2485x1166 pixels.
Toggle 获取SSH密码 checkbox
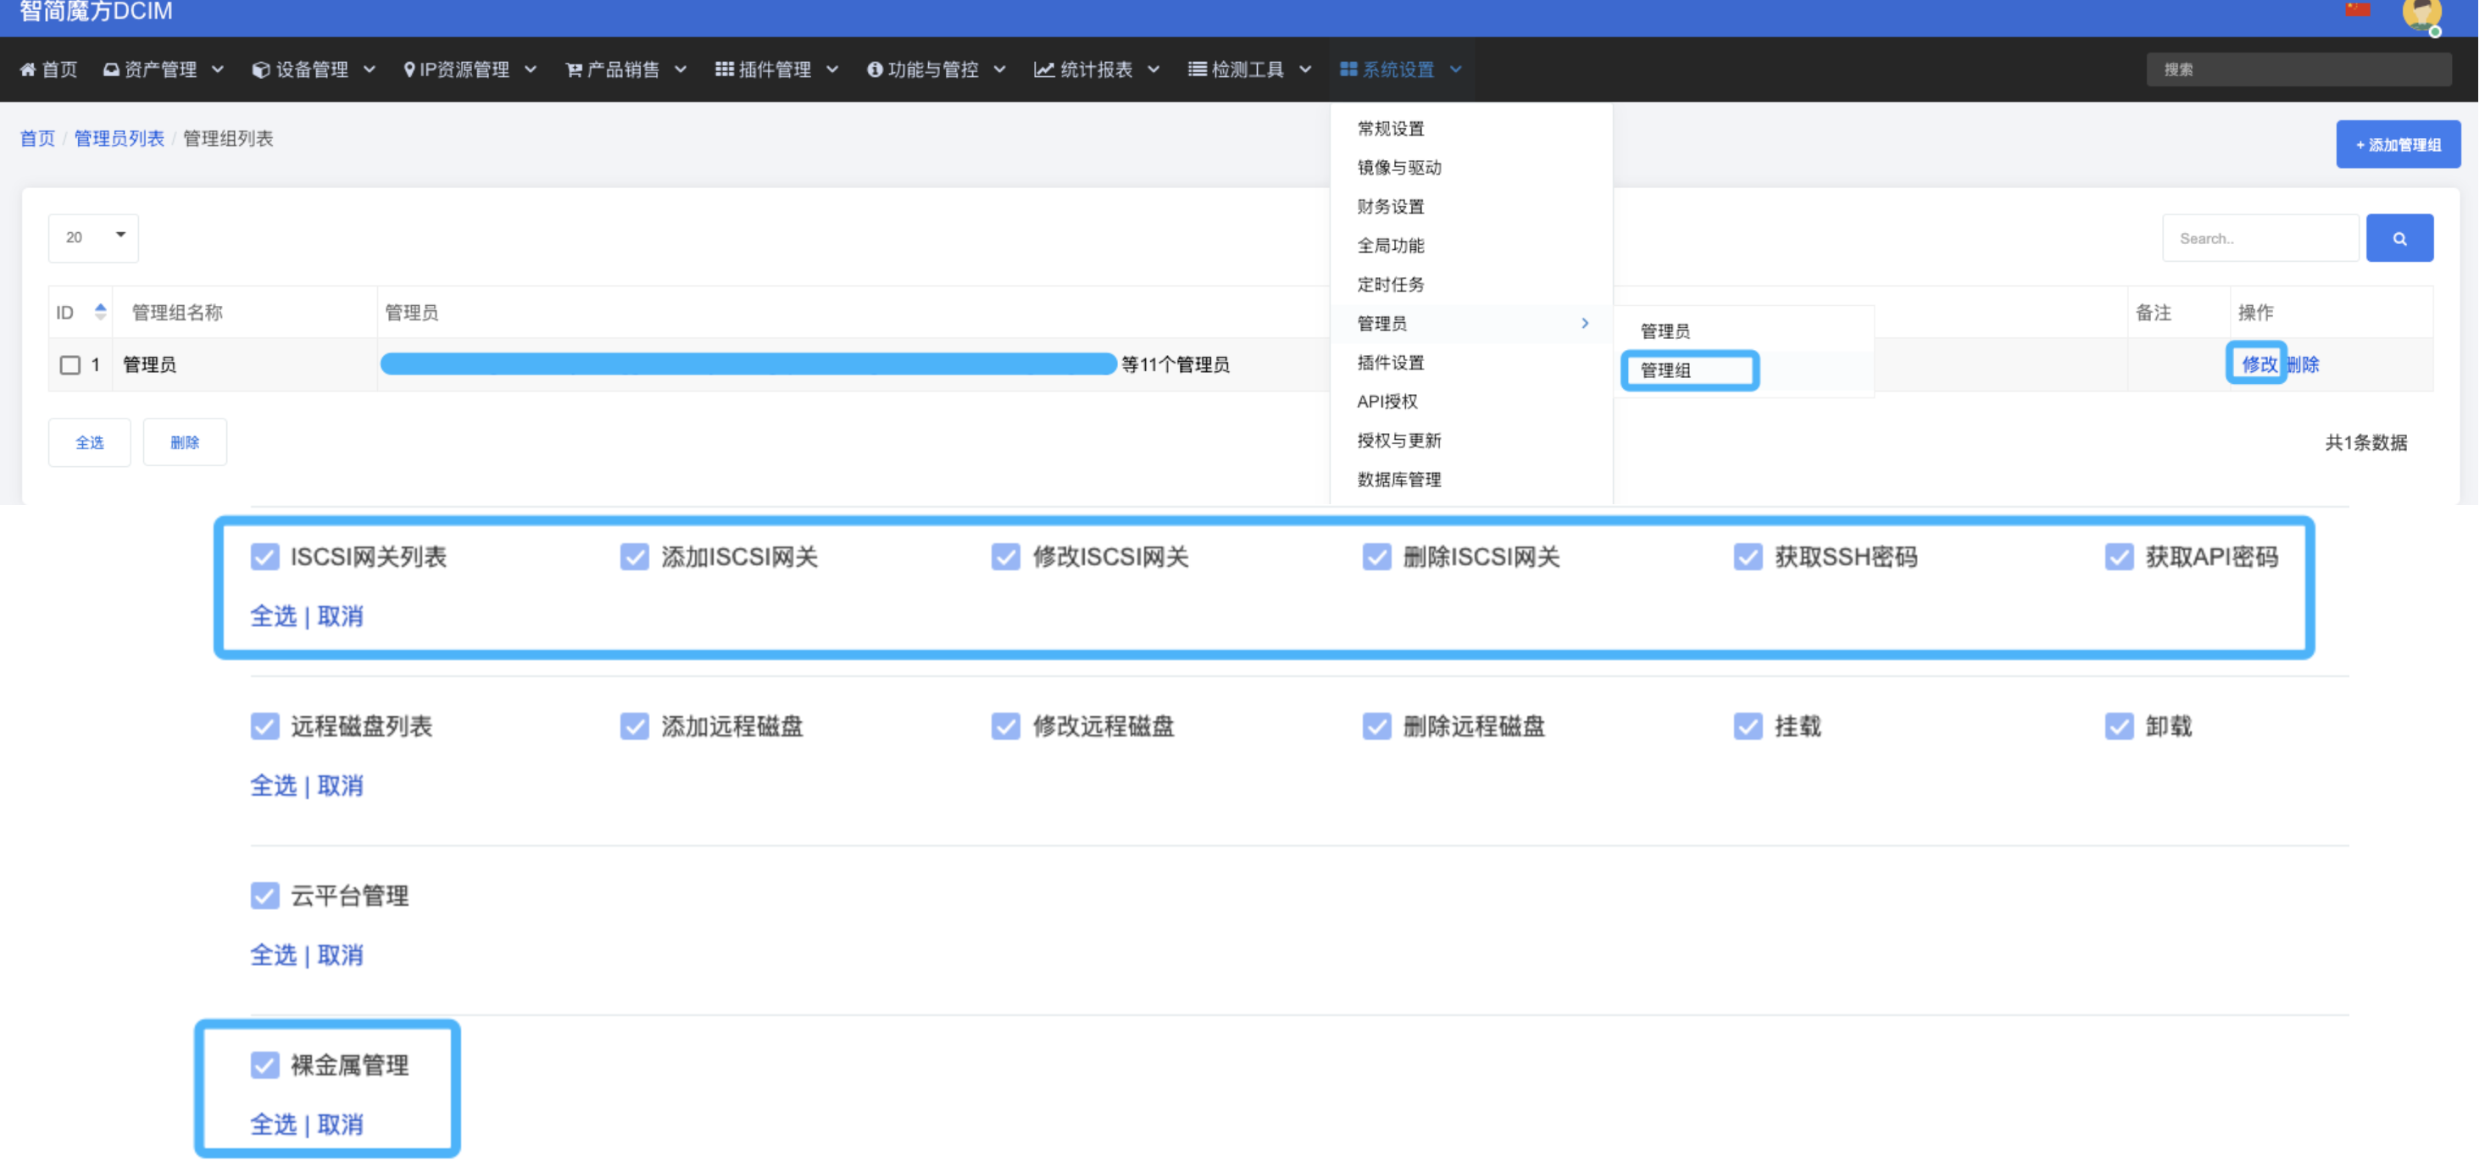click(1752, 558)
